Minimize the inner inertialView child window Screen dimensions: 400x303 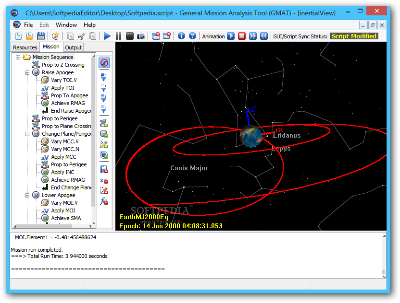pyautogui.click(x=363, y=25)
